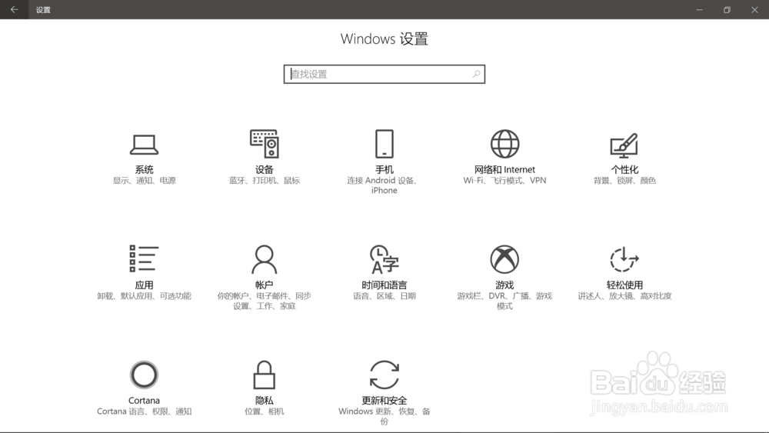This screenshot has height=433, width=769.
Task: Click the 背景、锁屏、颜色 description
Action: coord(624,181)
